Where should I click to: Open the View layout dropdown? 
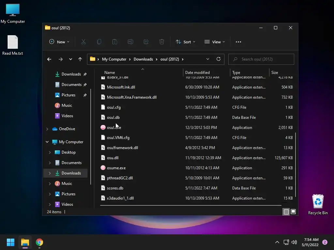[215, 42]
